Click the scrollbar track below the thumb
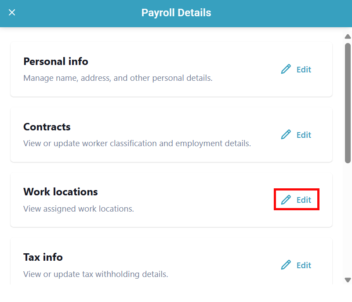The height and width of the screenshot is (302, 352). (x=348, y=219)
